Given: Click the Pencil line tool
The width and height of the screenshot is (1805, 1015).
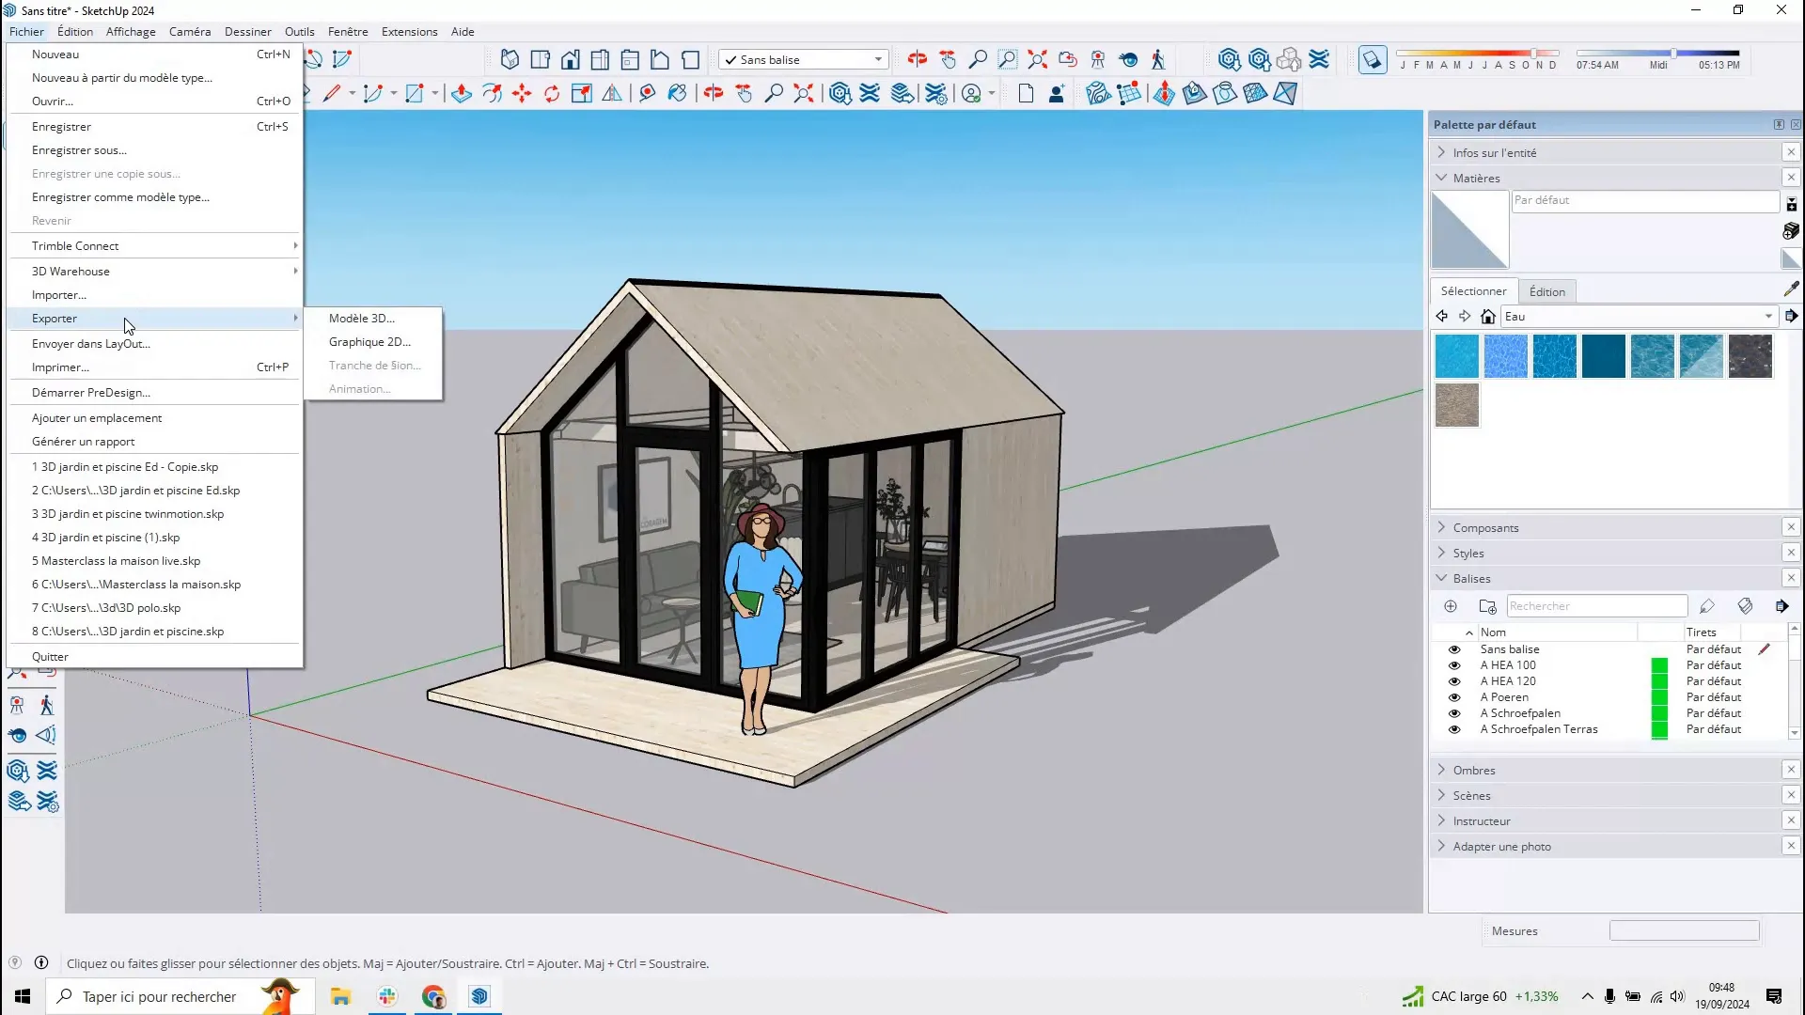Looking at the screenshot, I should coord(332,93).
